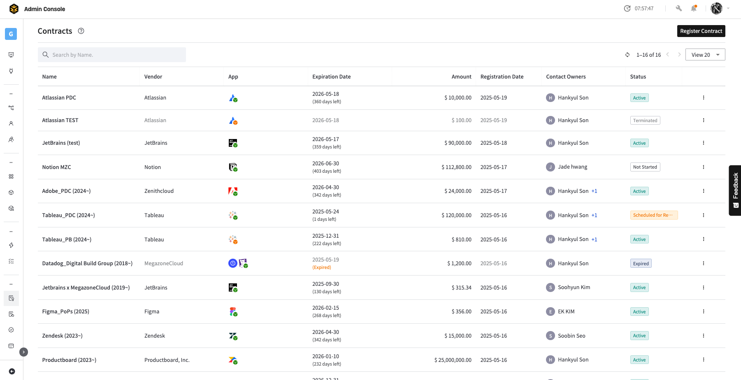Refresh the contracts list
Screen dimensions: 741x380
click(x=627, y=55)
